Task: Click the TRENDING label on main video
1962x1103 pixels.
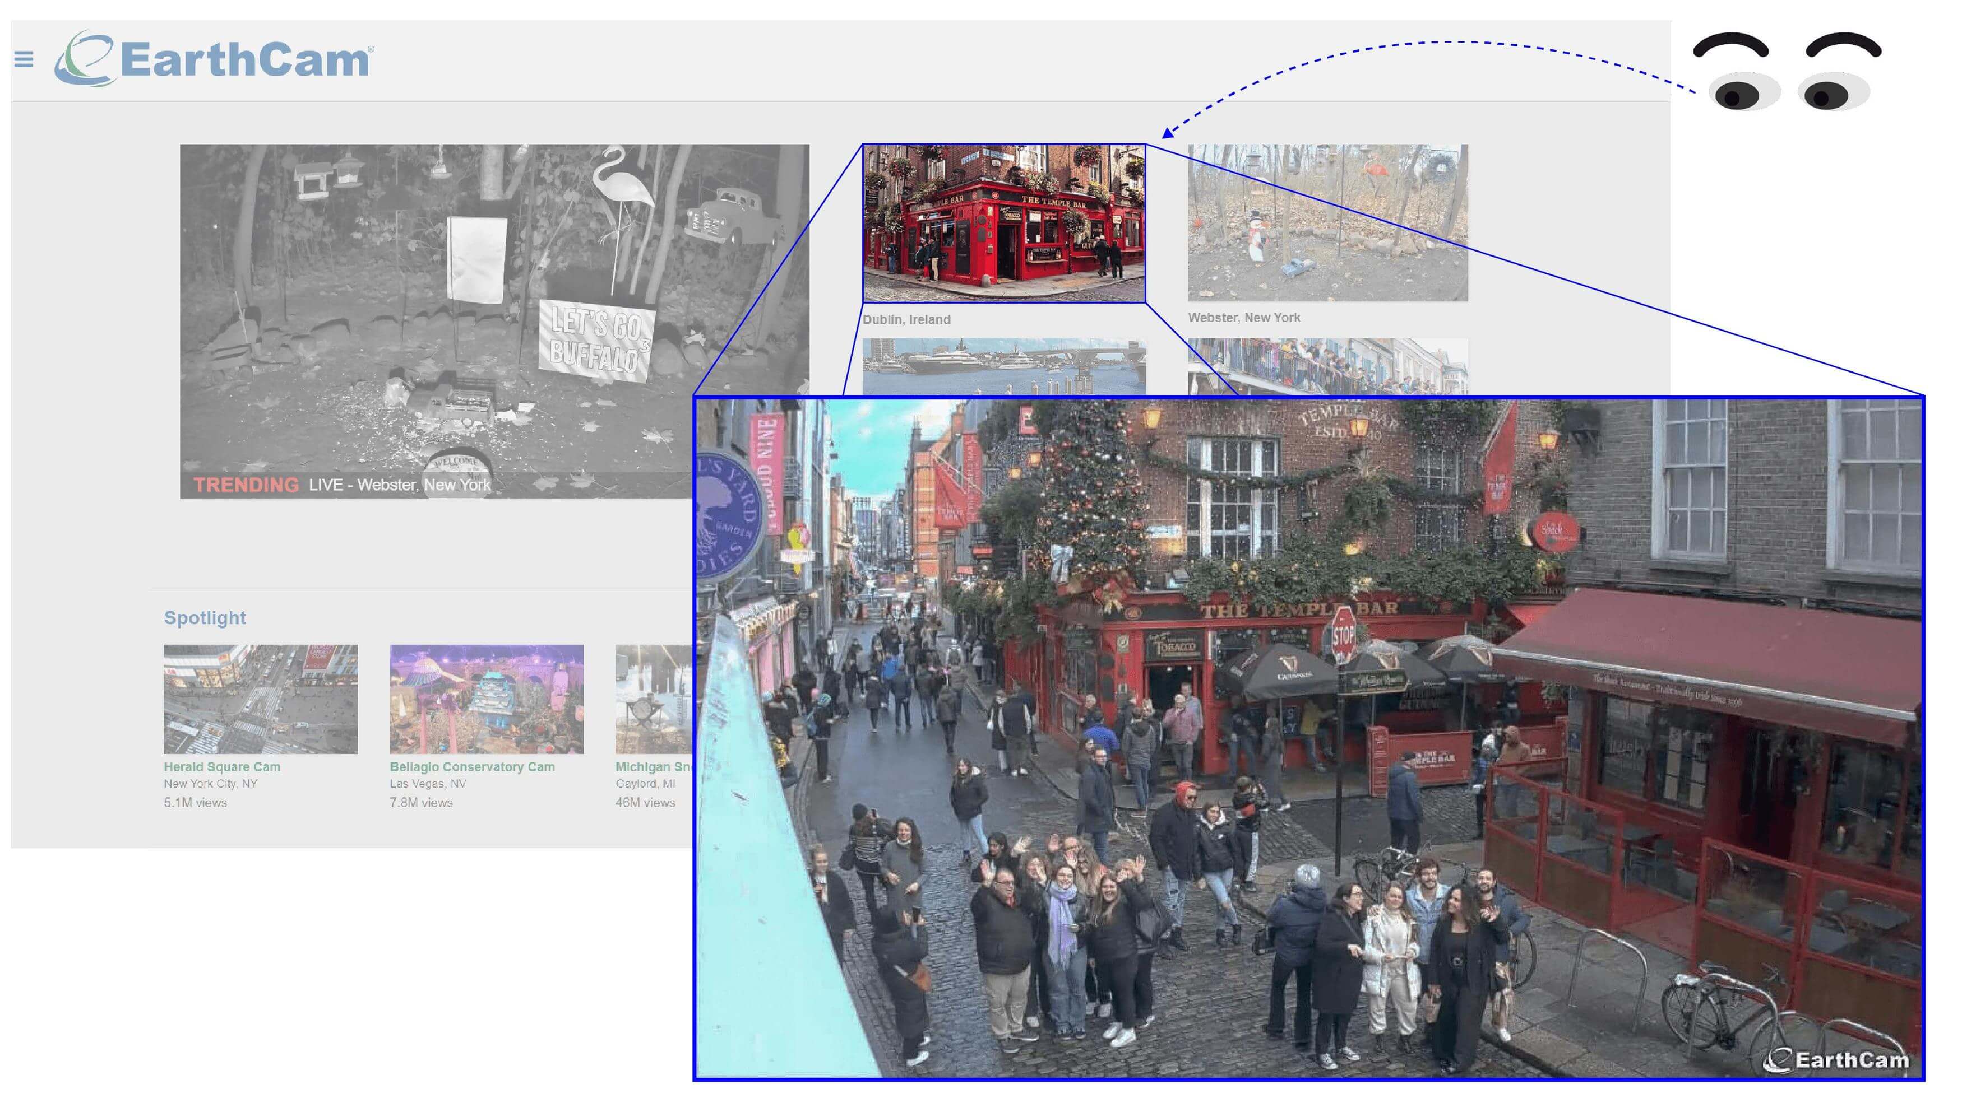Action: (246, 485)
